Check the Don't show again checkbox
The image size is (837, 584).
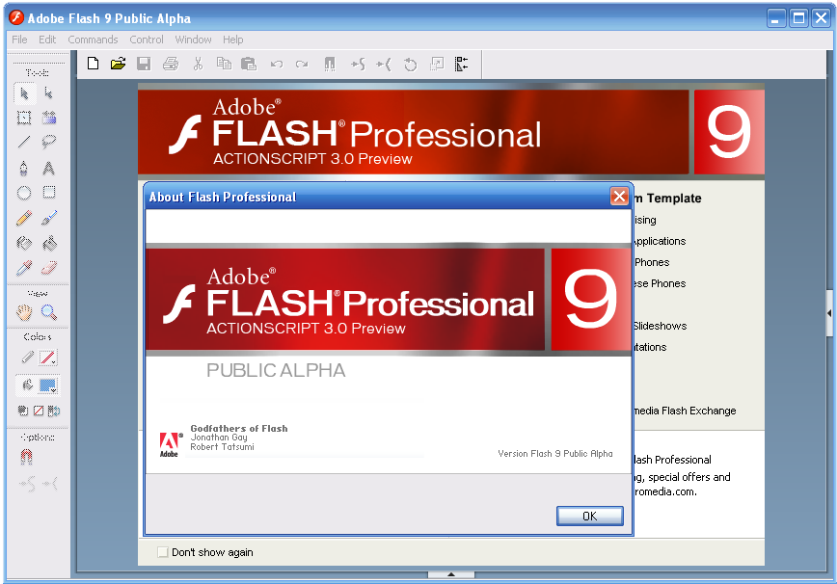point(163,552)
